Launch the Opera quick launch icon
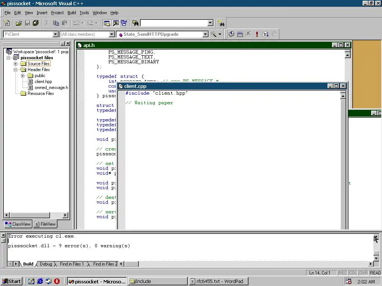Image resolution: width=382 pixels, height=286 pixels. pyautogui.click(x=57, y=282)
